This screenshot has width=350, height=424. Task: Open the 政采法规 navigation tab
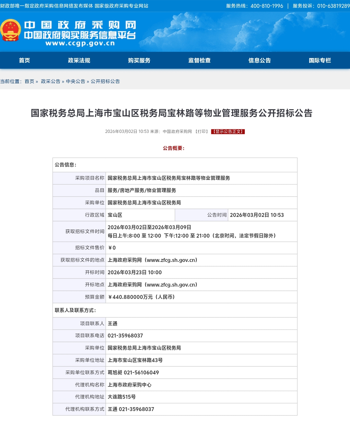tap(79, 60)
